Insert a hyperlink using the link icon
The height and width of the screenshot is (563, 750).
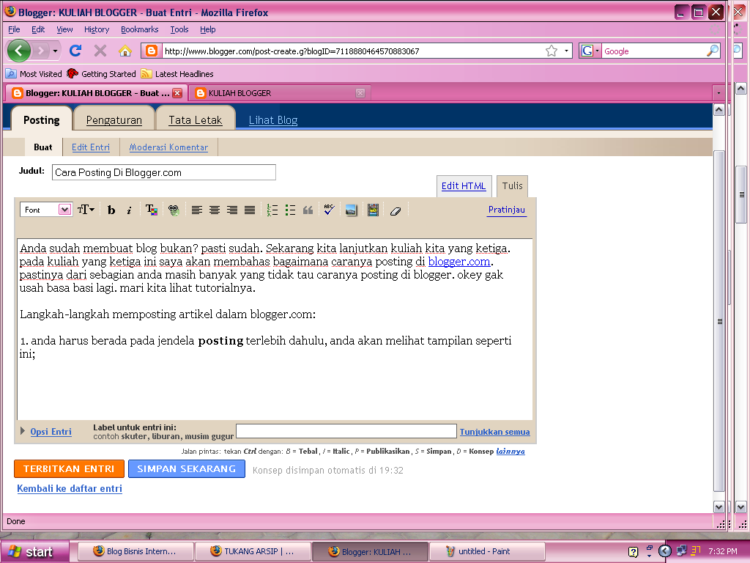(174, 210)
